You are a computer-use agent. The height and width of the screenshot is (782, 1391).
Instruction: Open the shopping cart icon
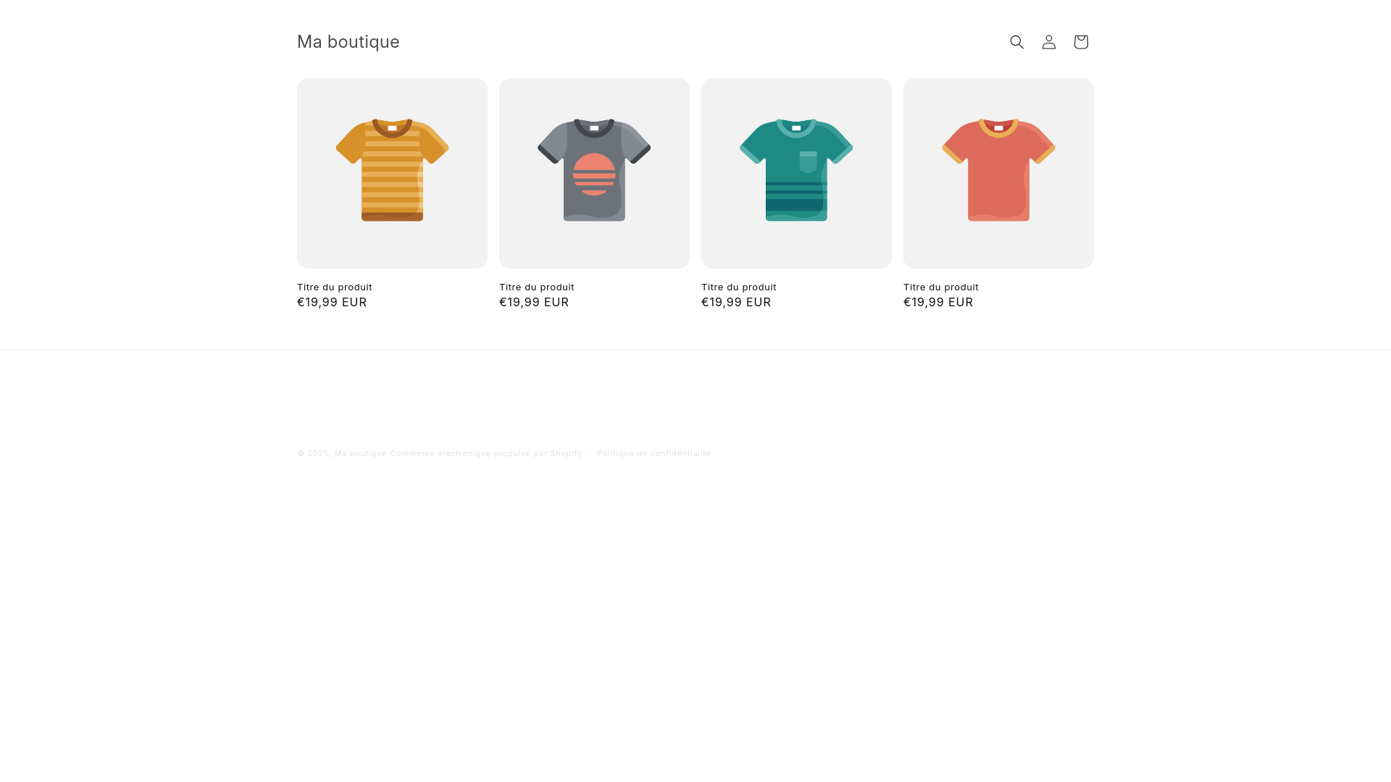1081,42
